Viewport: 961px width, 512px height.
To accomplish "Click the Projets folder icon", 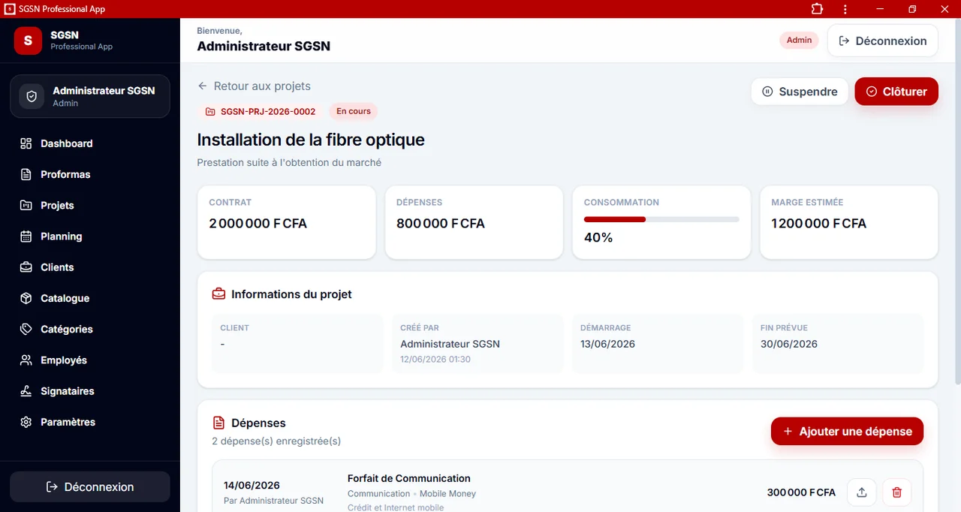I will (26, 205).
